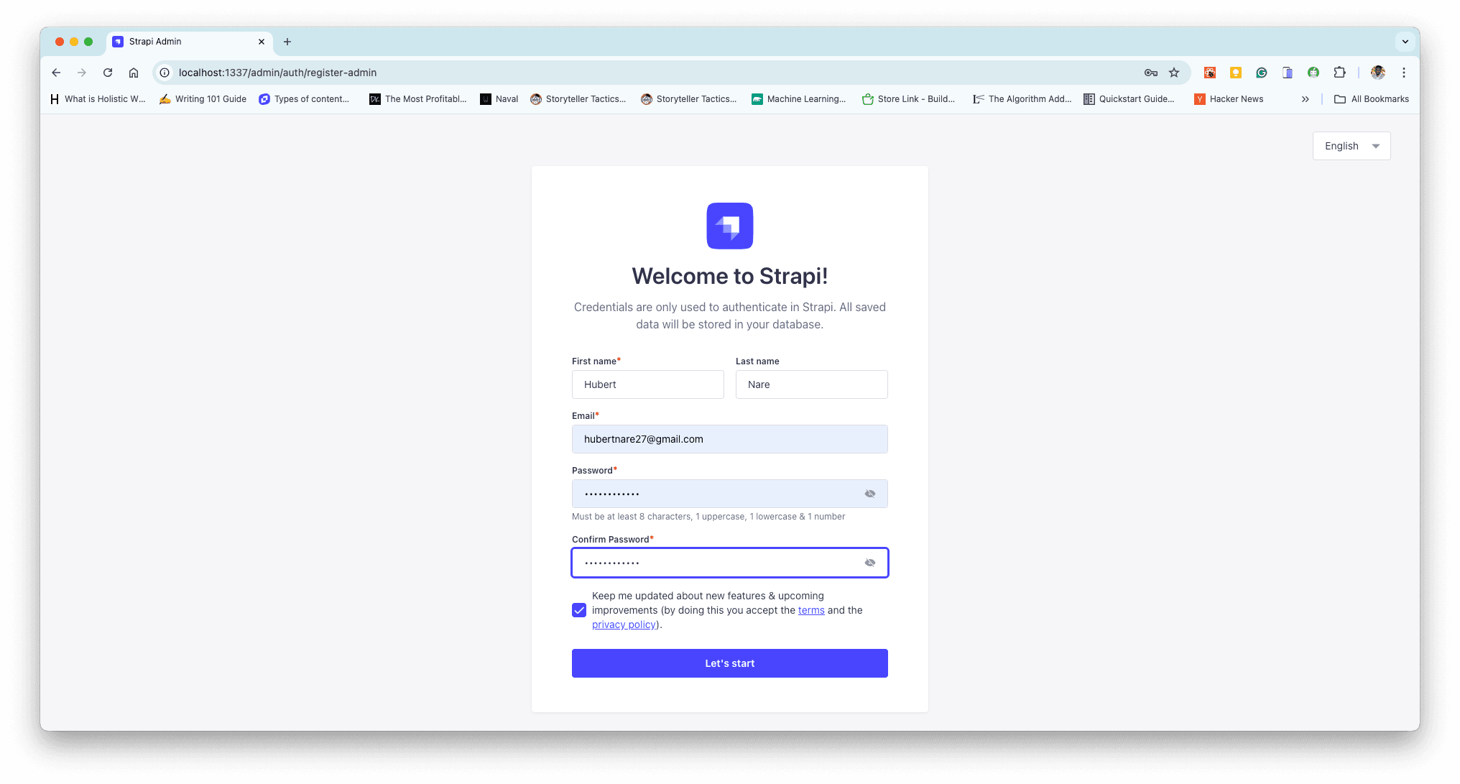Viewport: 1460px width, 784px height.
Task: Show hidden bookmarks with double chevron
Action: coord(1306,99)
